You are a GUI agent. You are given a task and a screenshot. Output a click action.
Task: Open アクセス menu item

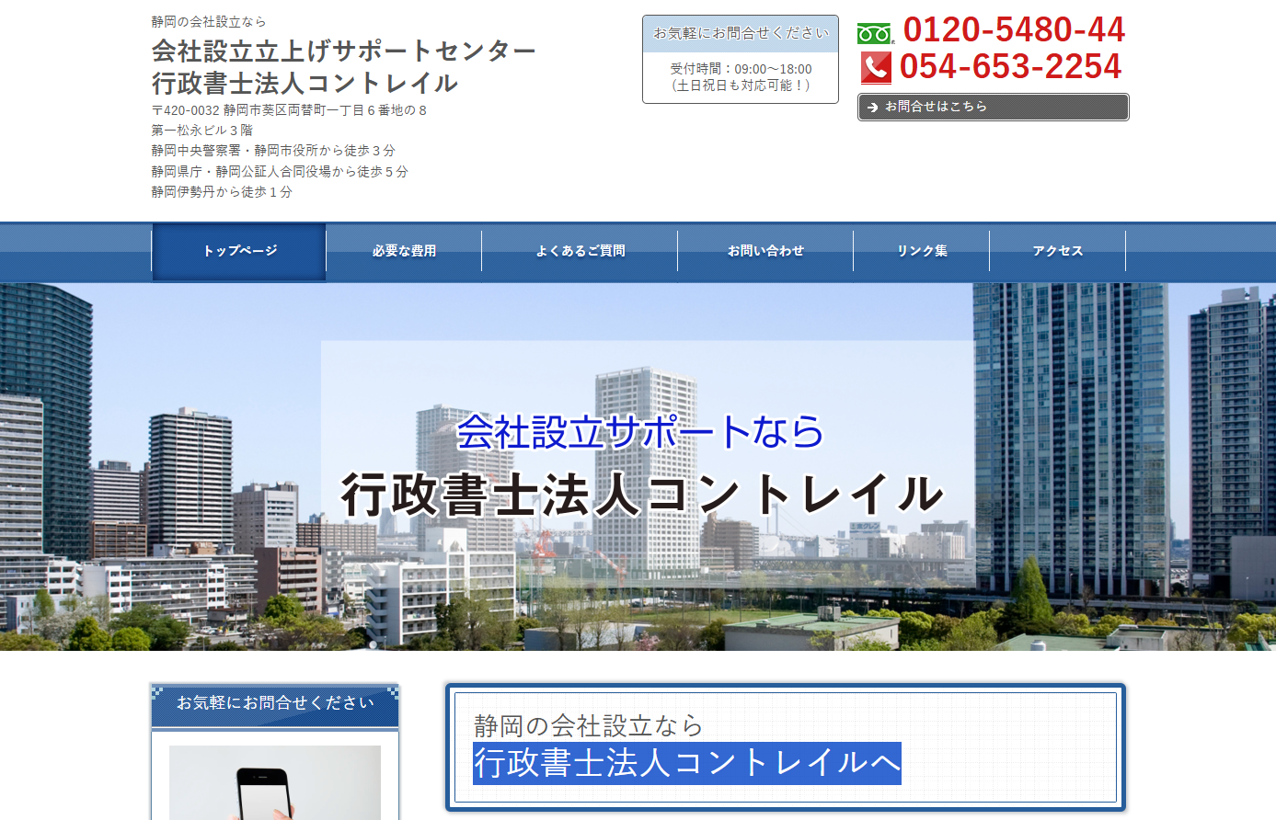1057,251
